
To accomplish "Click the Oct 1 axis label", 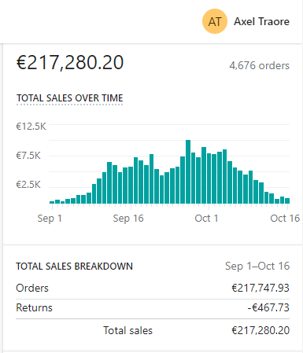I will pyautogui.click(x=206, y=219).
